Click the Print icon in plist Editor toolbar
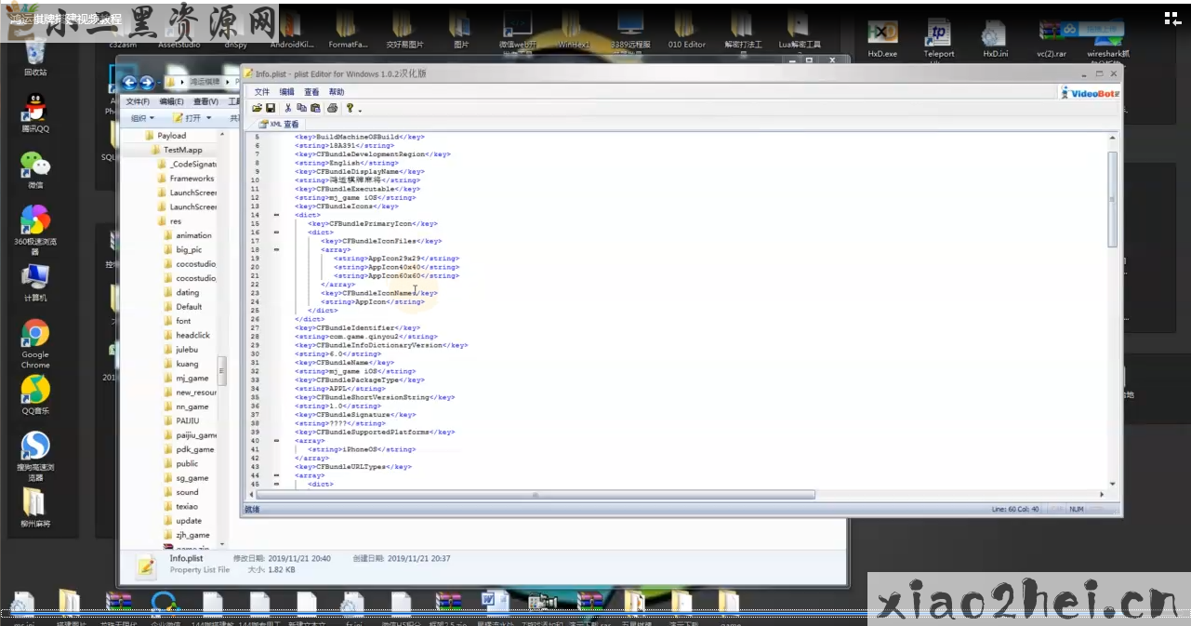Viewport: 1191px width, 626px height. point(332,108)
